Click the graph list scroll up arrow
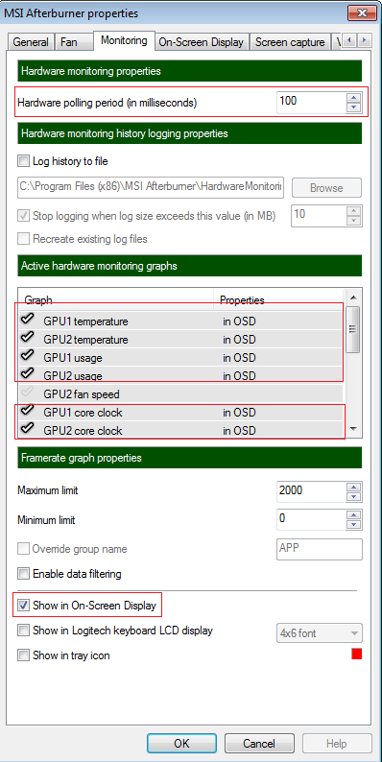This screenshot has width=382, height=762. tap(353, 297)
